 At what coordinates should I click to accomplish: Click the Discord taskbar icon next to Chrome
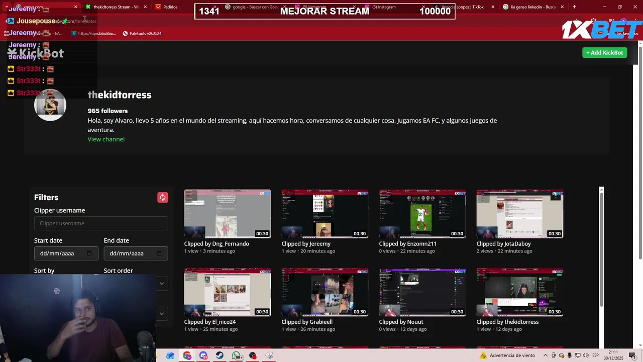pos(203,355)
